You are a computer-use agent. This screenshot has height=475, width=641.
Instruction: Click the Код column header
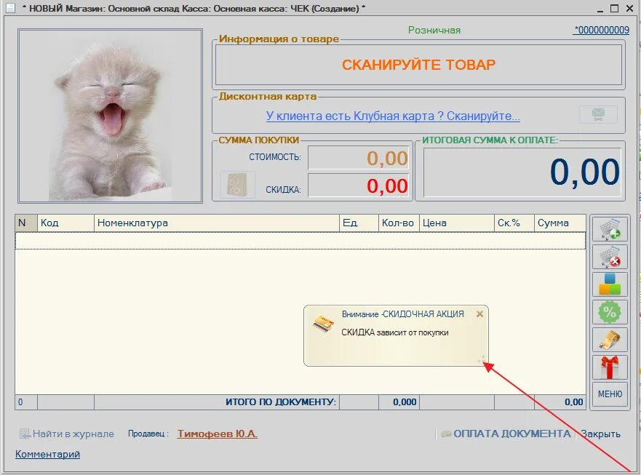[65, 223]
